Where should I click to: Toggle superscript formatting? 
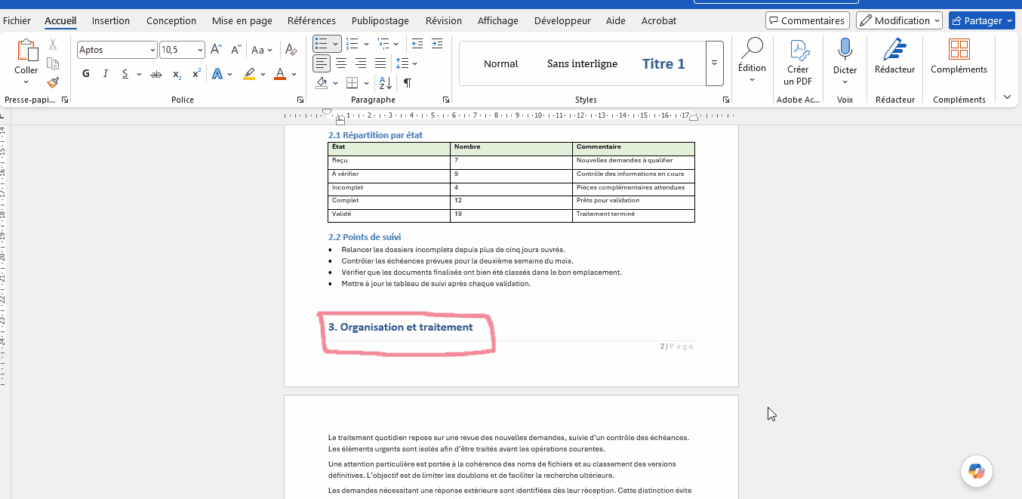pos(196,74)
